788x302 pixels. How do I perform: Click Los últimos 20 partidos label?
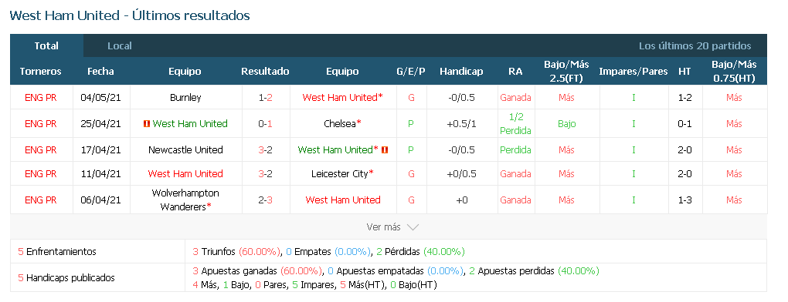coord(695,46)
